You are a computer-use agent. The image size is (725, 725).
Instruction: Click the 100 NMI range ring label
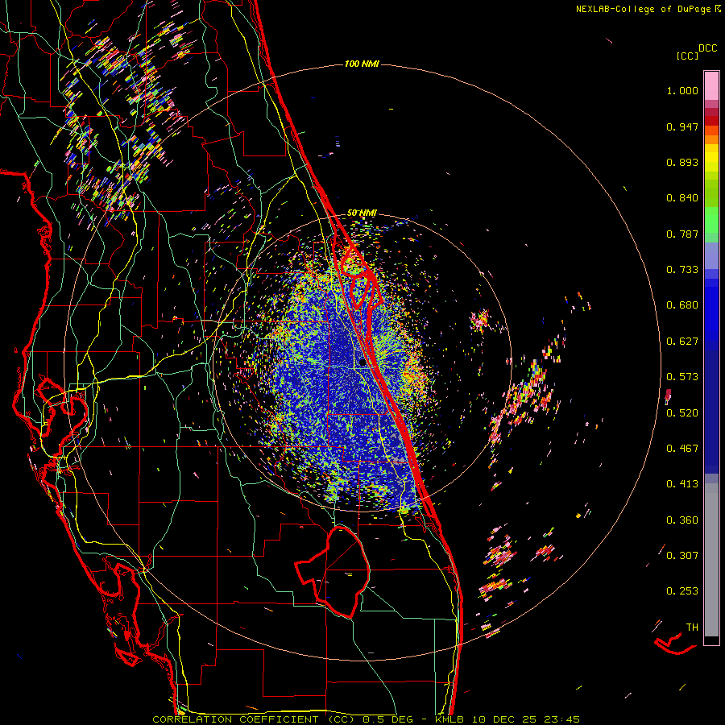coord(362,64)
